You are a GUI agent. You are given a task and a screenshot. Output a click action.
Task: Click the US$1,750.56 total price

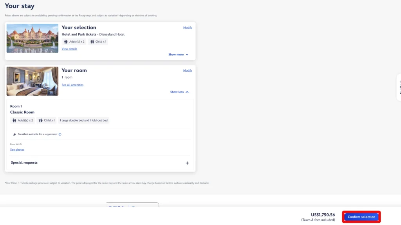[x=323, y=215]
